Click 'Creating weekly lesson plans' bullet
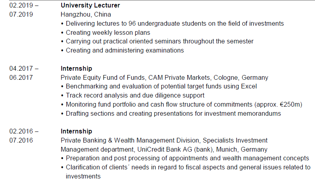 point(108,32)
